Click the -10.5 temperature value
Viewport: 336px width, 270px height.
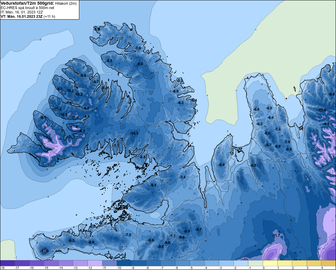(64, 115)
